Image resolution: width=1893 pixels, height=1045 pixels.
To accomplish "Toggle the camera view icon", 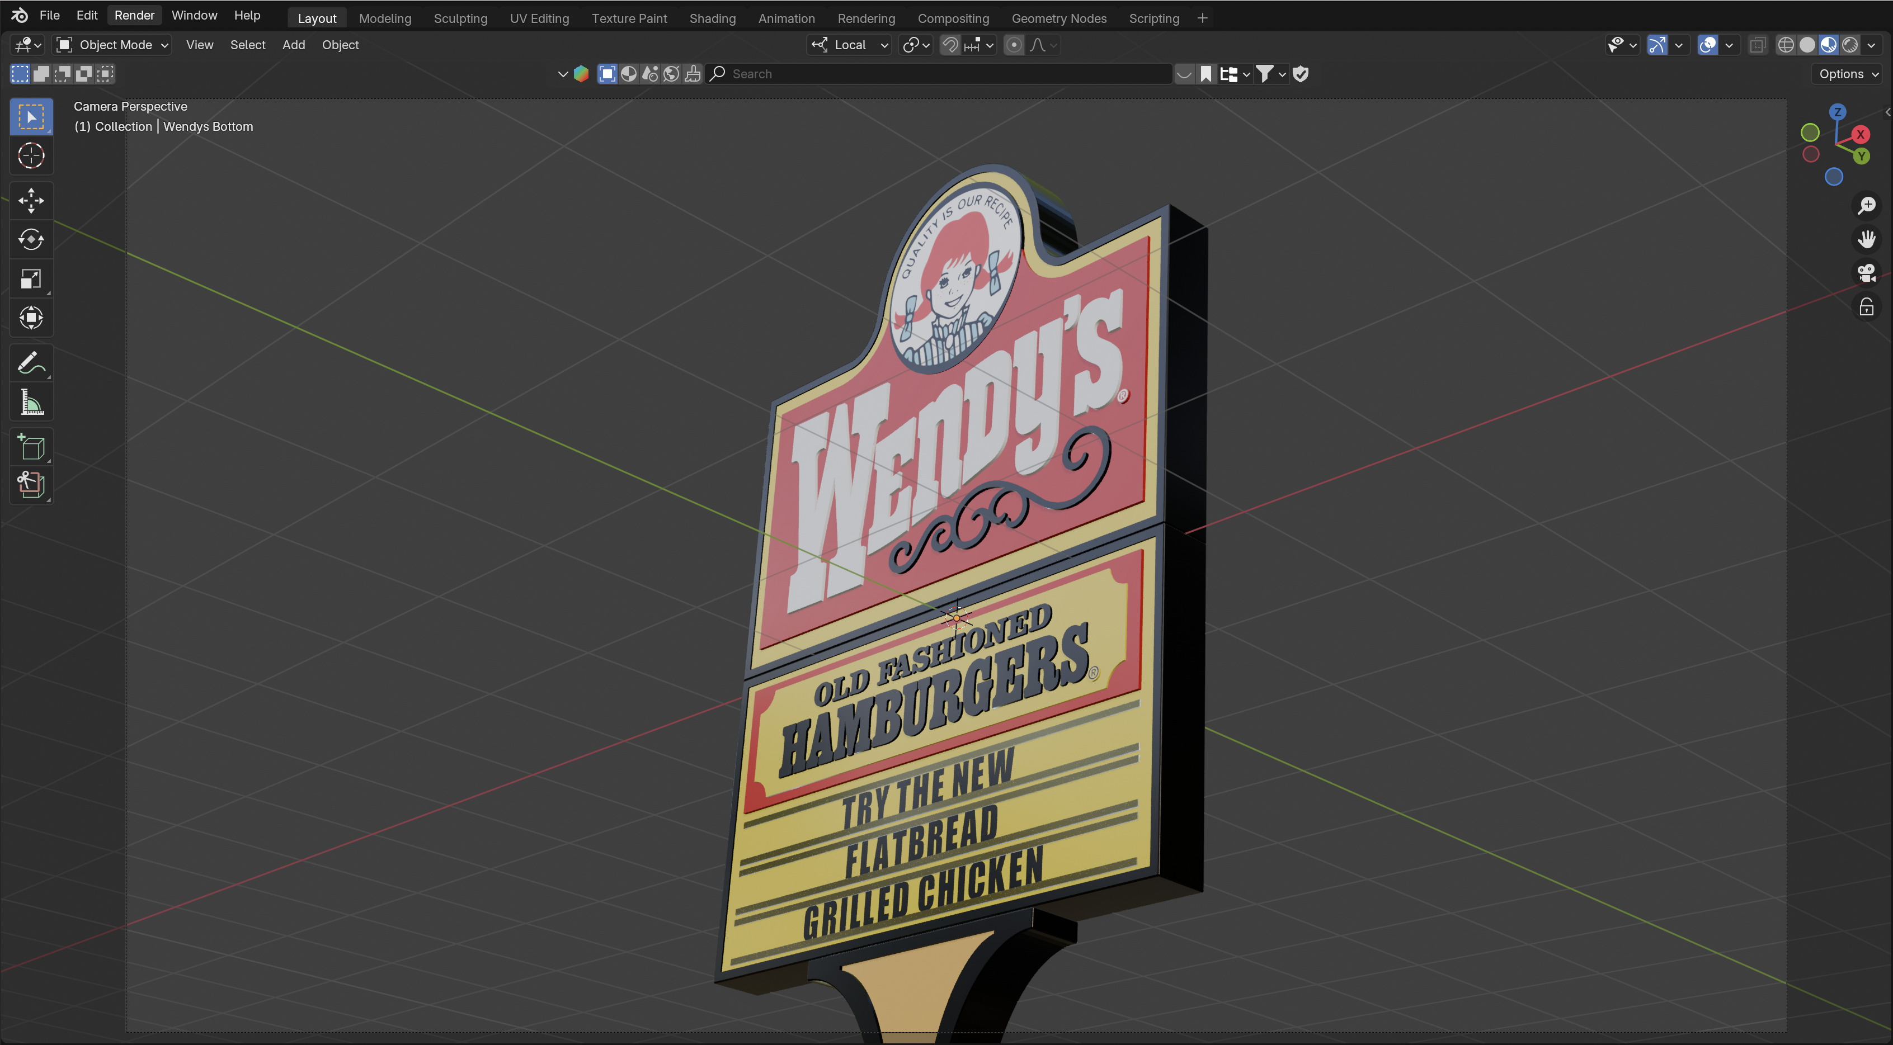I will (x=1867, y=273).
